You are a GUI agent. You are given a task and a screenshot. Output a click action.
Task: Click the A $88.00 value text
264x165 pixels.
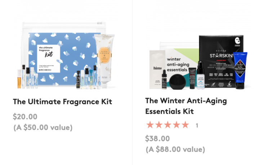(175, 150)
